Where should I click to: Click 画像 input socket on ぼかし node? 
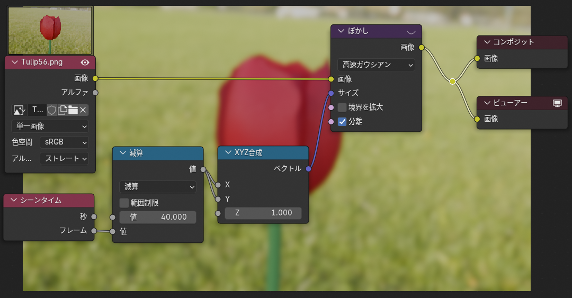click(331, 79)
